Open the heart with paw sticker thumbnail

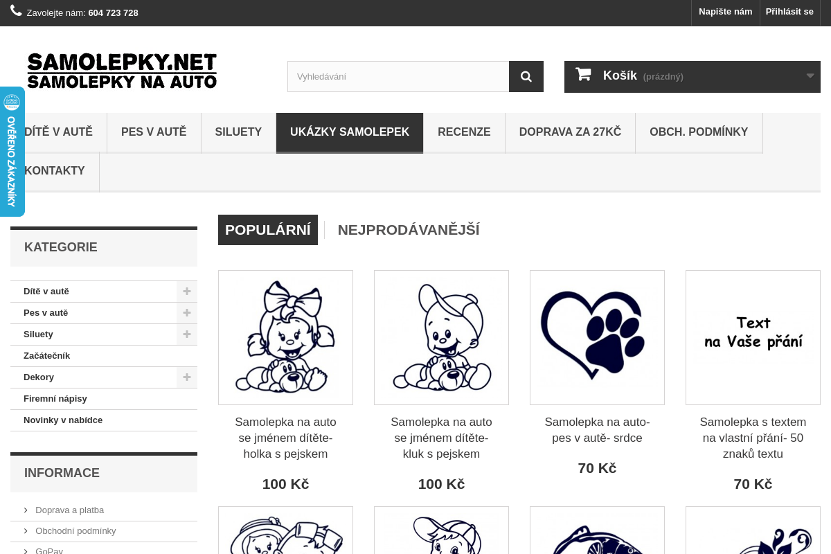pos(597,337)
